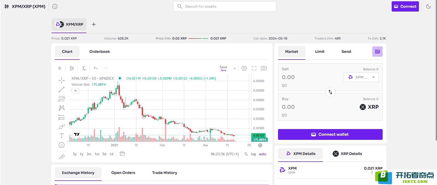Image resolution: width=437 pixels, height=185 pixels.
Task: Open the asset info icon beside XPM/XRP (XPM)
Action: click(x=55, y=6)
